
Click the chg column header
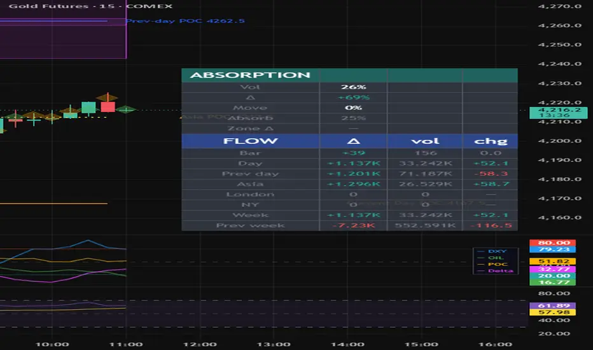tap(491, 141)
